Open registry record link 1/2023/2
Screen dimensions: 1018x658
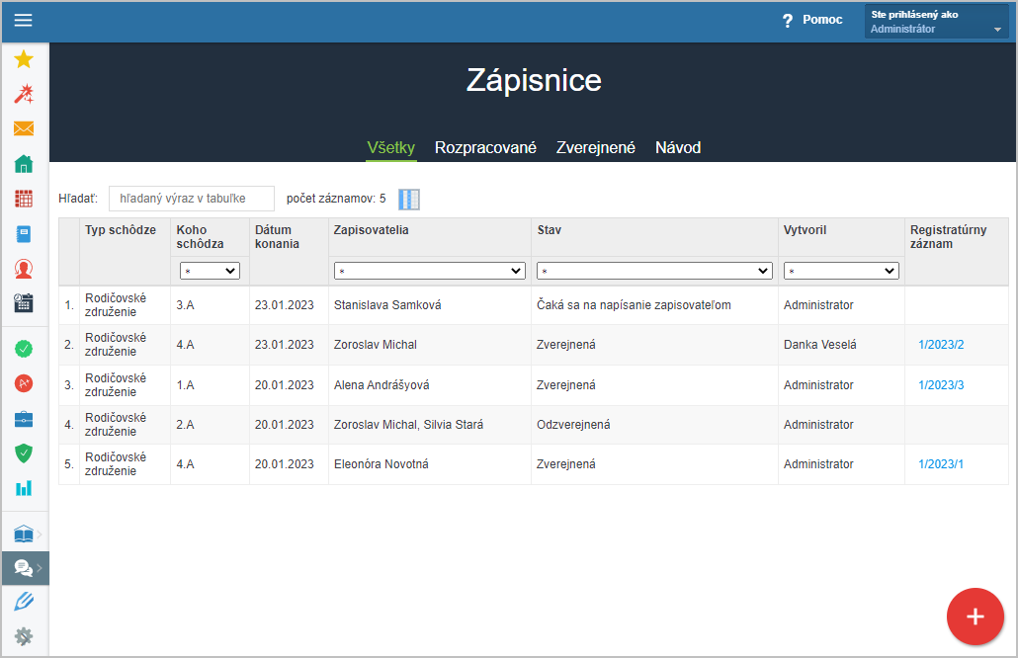[940, 345]
